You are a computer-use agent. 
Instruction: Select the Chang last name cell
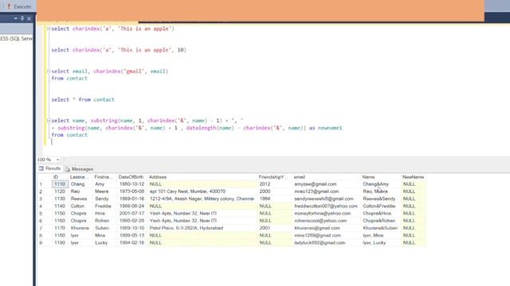coord(80,184)
